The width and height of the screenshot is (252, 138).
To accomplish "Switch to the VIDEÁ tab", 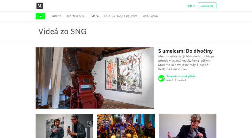I will pyautogui.click(x=95, y=16).
